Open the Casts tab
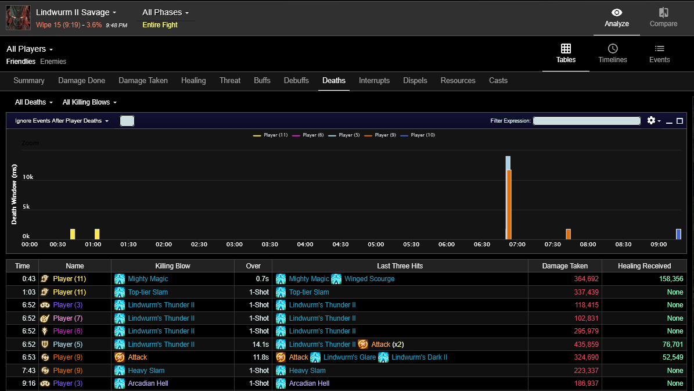The image size is (694, 391). (x=498, y=81)
